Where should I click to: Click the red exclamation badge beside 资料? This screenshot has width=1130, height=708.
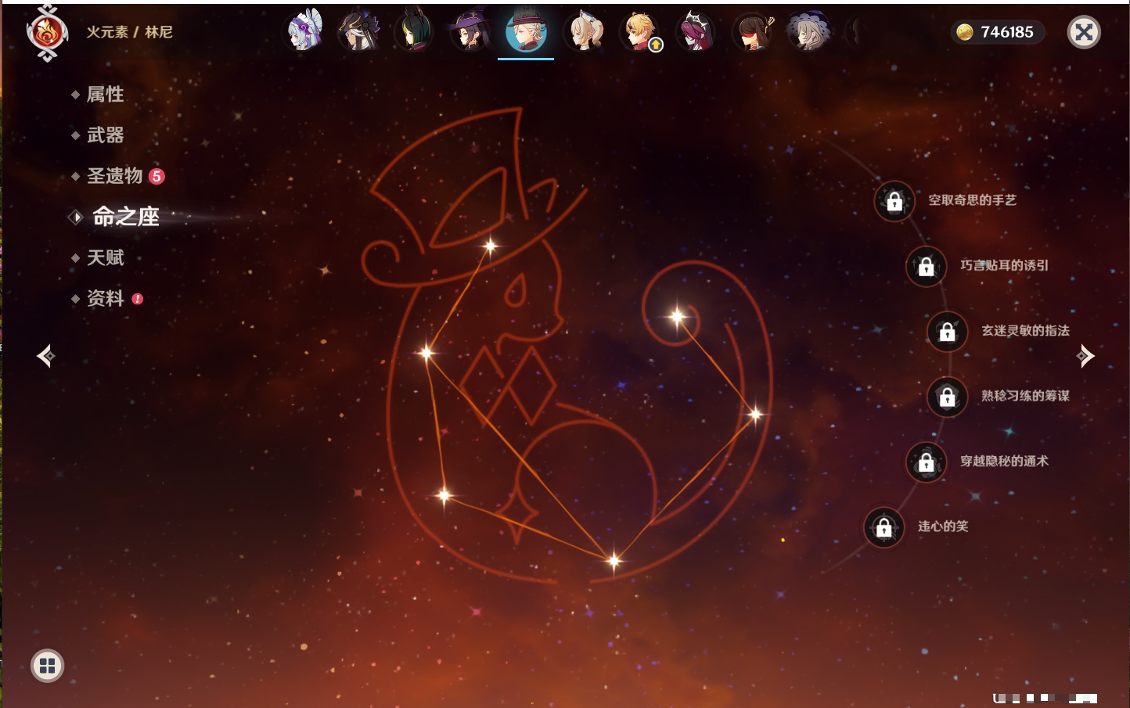138,299
